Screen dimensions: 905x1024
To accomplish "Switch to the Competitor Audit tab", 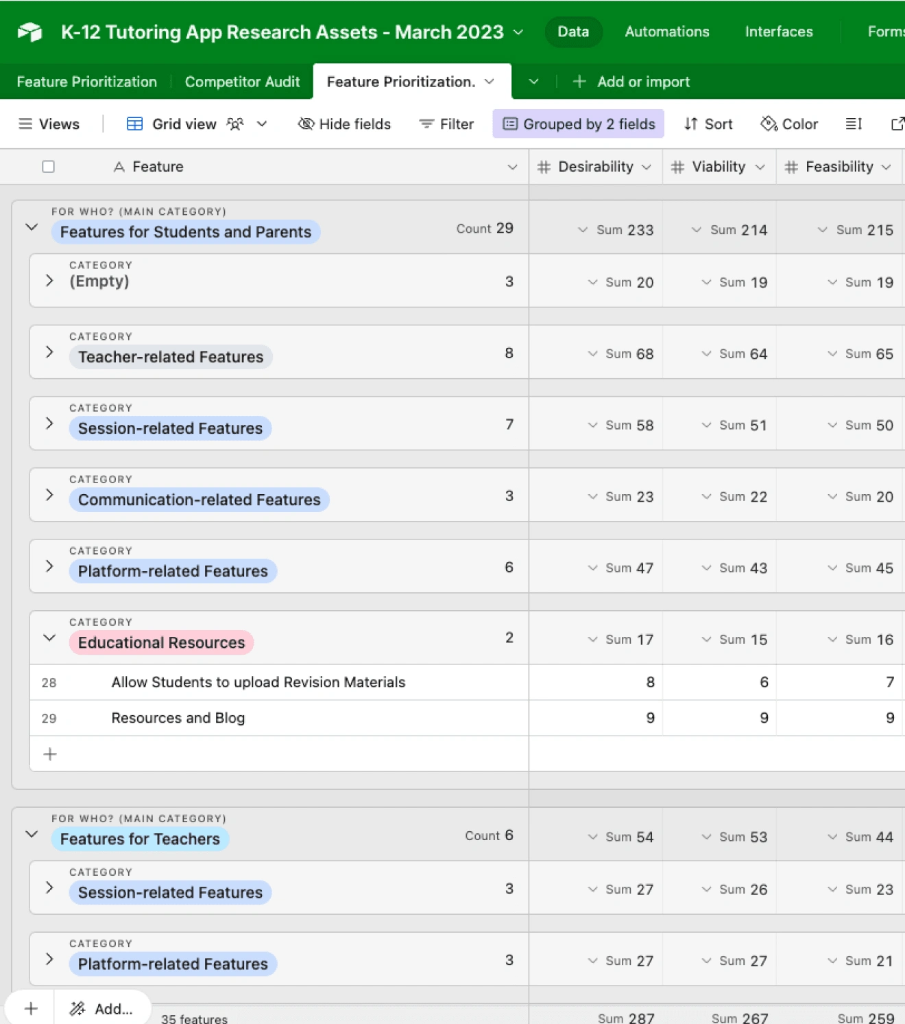I will [242, 82].
